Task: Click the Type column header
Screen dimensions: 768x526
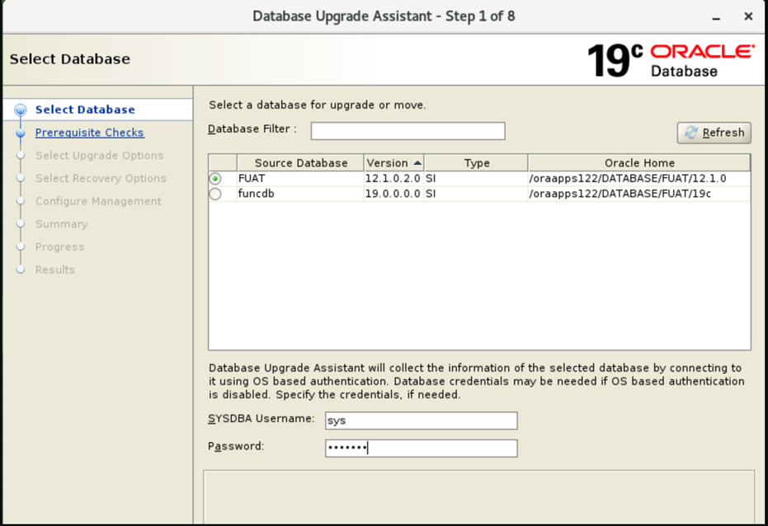Action: pos(477,163)
